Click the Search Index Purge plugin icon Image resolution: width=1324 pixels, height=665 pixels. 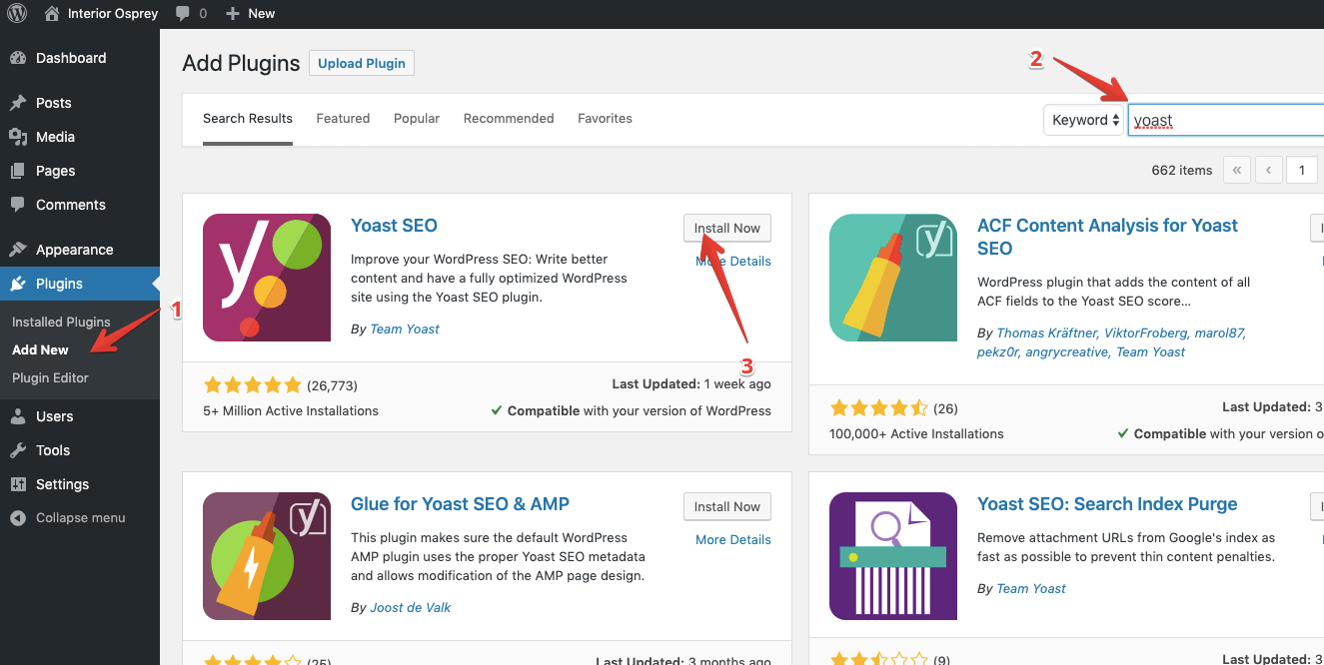tap(893, 556)
